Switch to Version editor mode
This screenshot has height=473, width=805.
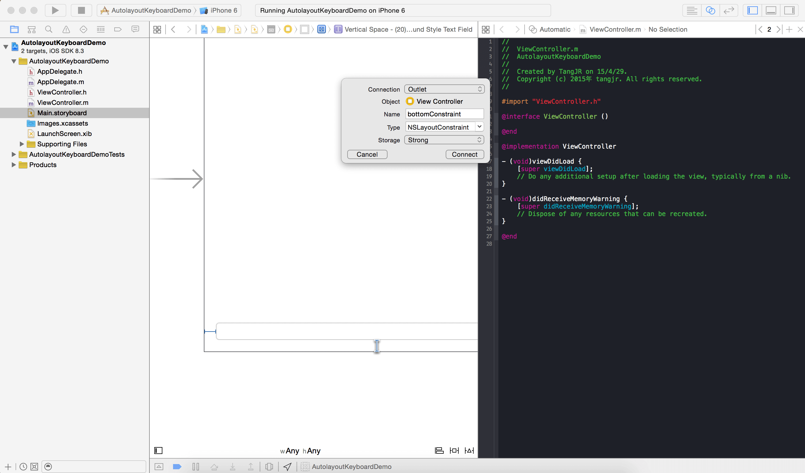(729, 11)
